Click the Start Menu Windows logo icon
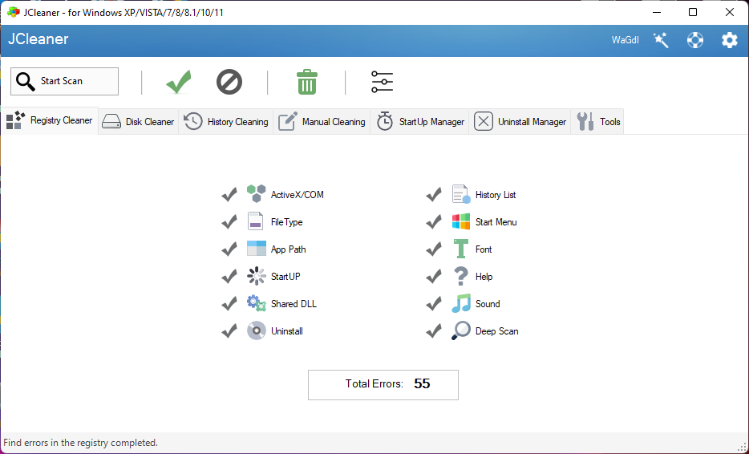749x454 pixels. (x=461, y=221)
